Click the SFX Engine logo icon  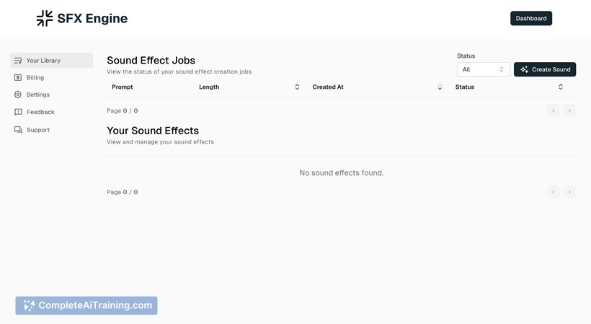pyautogui.click(x=45, y=18)
